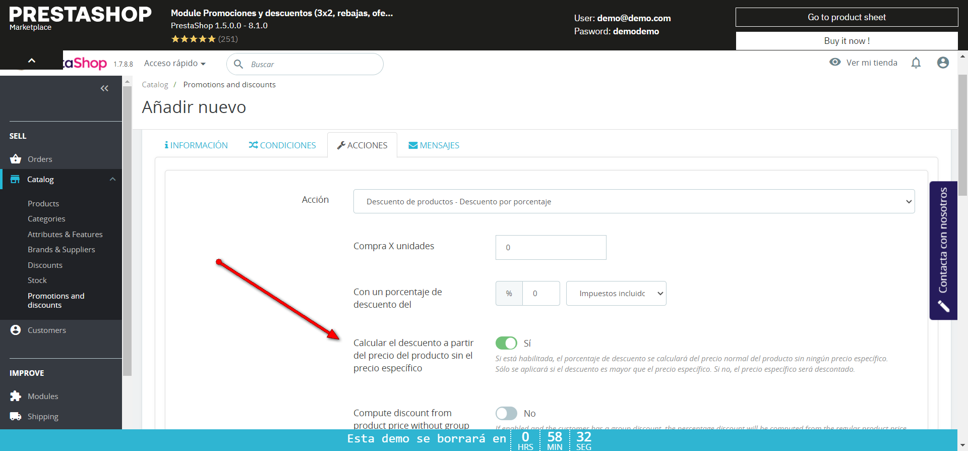
Task: Open the Impuestos incluidos dropdown
Action: click(x=616, y=293)
